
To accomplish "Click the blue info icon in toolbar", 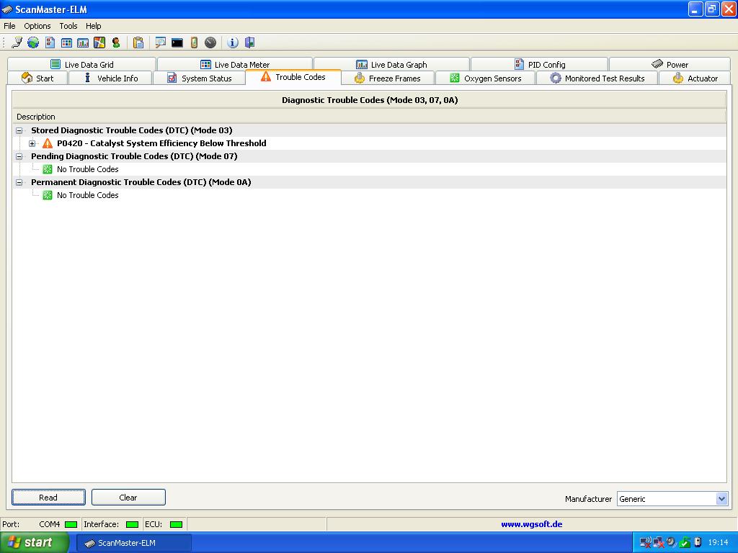I will pyautogui.click(x=233, y=42).
